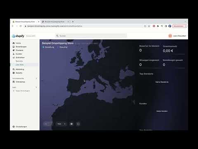Screen dimensions: 198x149
Task: Click the Aktualisieren update button
Action: (x=178, y=26)
